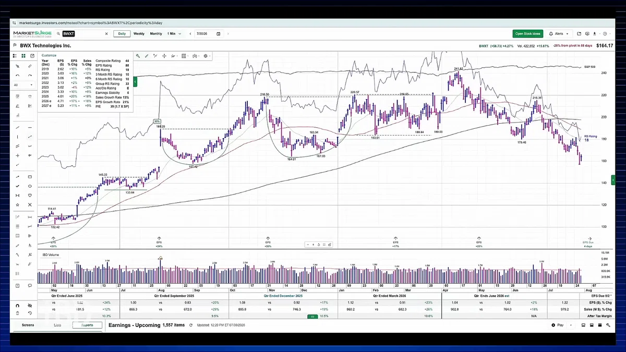Click the Customize link
Image resolution: width=626 pixels, height=352 pixels.
click(49, 55)
